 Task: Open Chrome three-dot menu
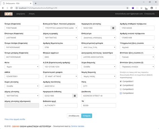[x=156, y=8]
